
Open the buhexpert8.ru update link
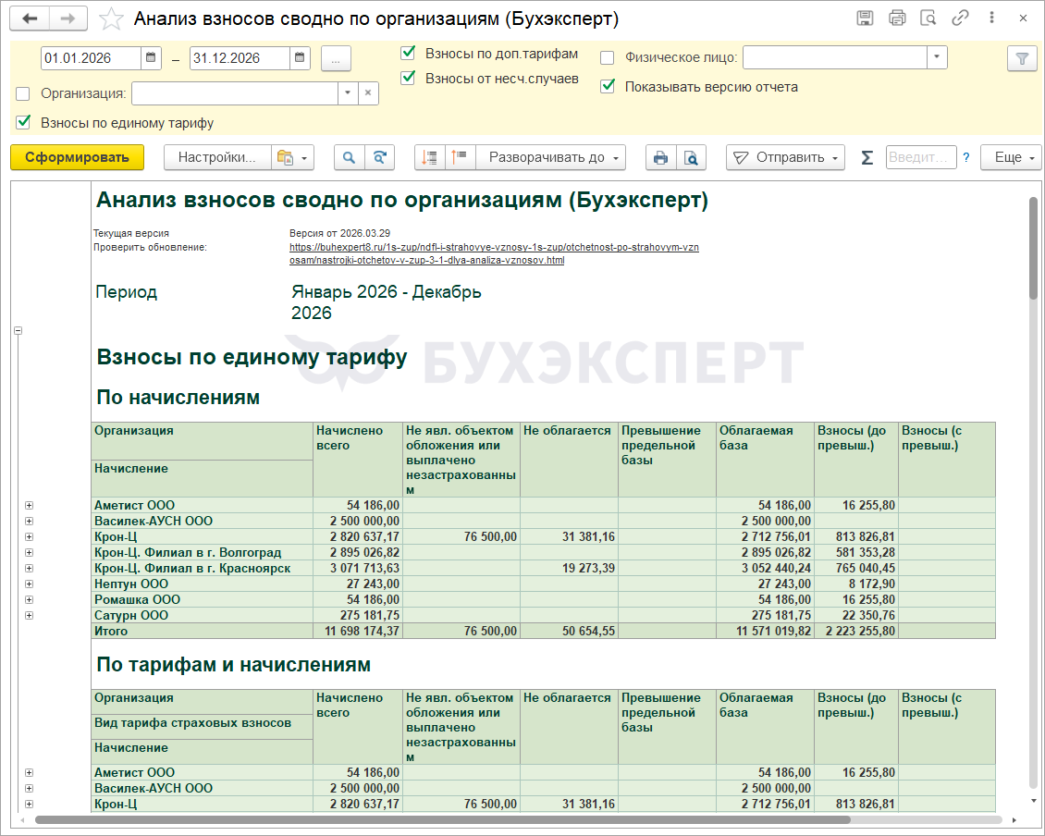pos(494,248)
